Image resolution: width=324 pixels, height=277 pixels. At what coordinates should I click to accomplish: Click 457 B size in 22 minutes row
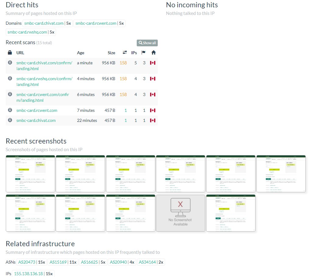110,120
